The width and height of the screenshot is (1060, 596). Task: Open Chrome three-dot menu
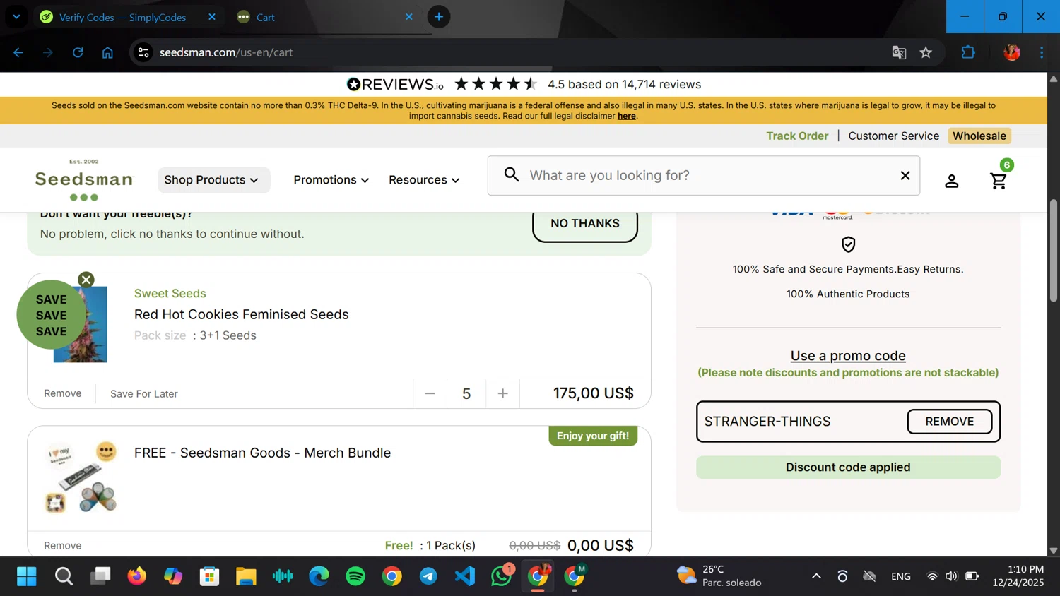coord(1042,52)
